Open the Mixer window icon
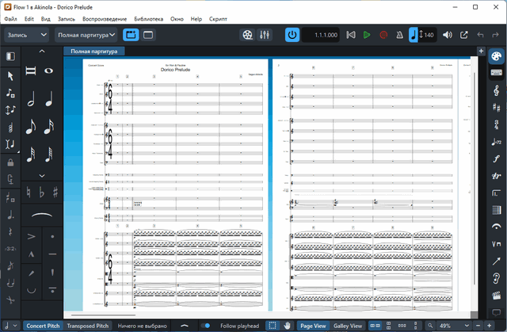 [x=265, y=35]
